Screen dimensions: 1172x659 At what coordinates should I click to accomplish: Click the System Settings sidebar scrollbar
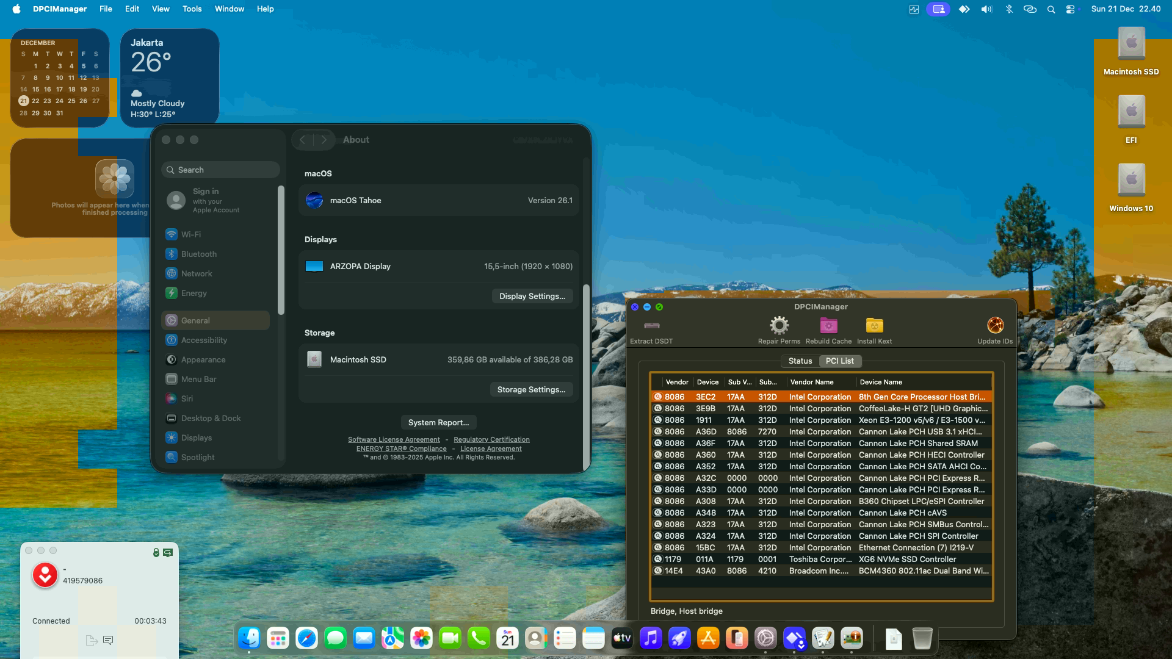pyautogui.click(x=281, y=250)
